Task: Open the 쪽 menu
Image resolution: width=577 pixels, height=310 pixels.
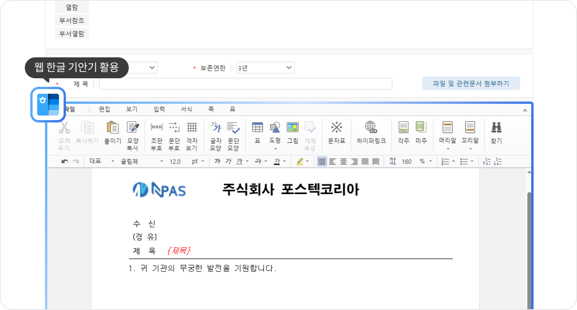Action: click(211, 109)
